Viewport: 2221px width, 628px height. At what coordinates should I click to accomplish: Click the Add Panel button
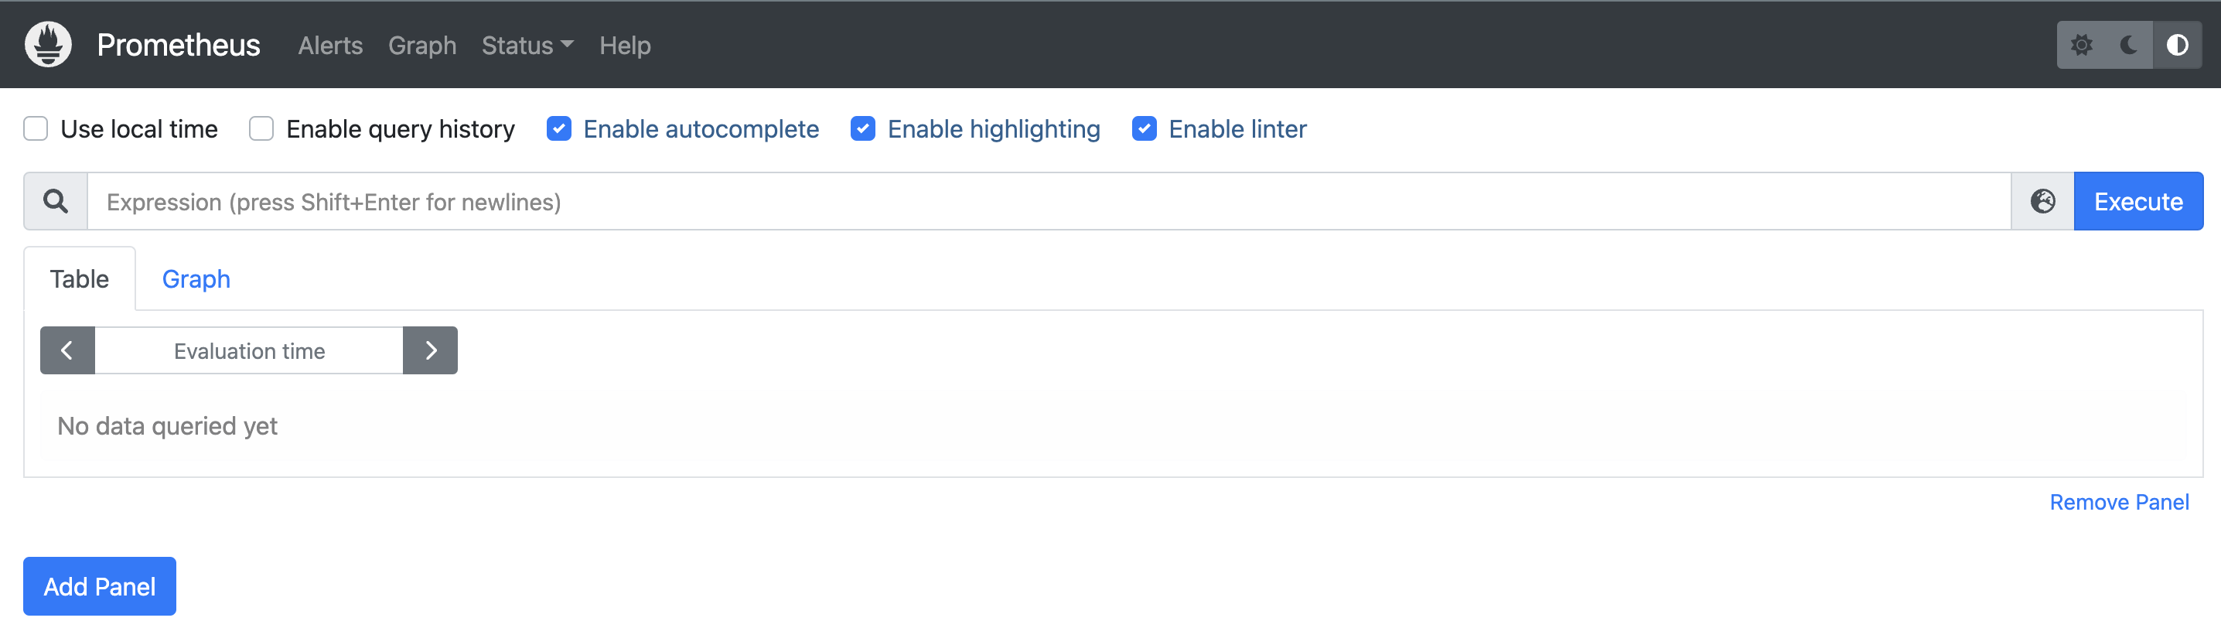[100, 586]
